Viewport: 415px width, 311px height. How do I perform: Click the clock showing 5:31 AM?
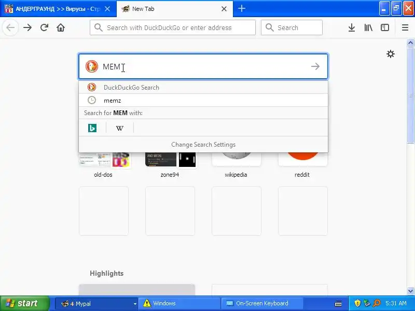point(396,303)
